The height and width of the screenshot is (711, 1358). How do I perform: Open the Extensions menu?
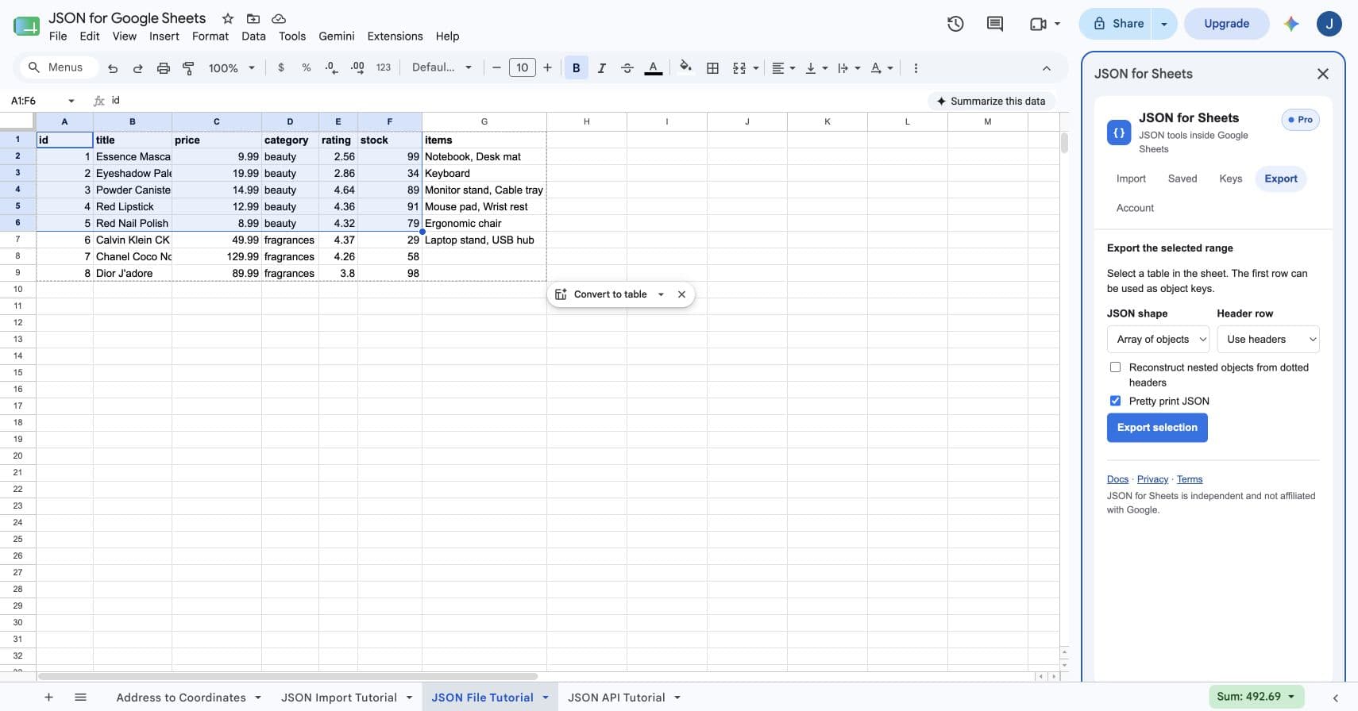click(395, 37)
